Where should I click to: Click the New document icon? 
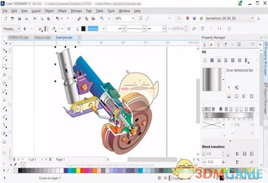(6, 19)
